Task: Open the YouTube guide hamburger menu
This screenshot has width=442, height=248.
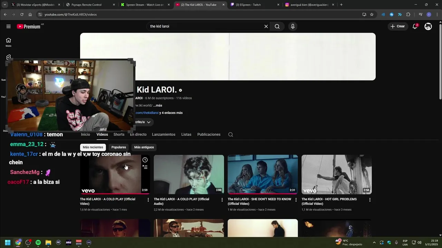Action: [x=8, y=27]
